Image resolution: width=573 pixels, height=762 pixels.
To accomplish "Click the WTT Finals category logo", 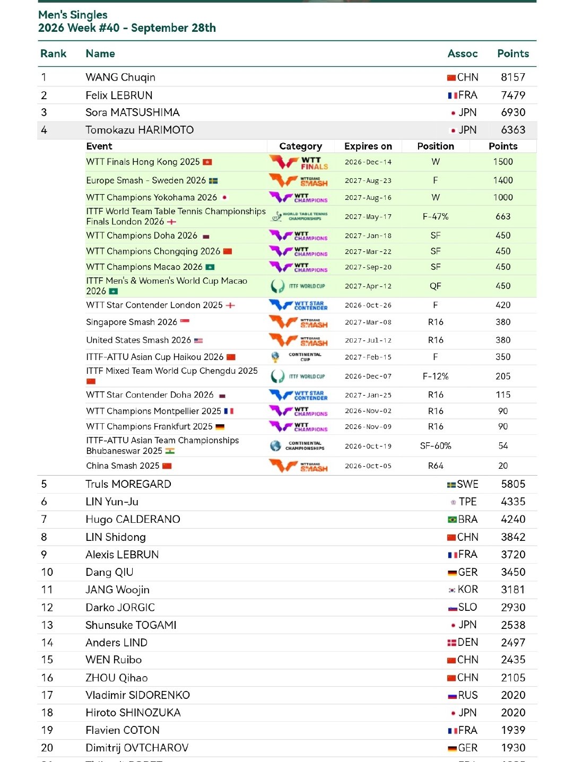I will tap(299, 162).
